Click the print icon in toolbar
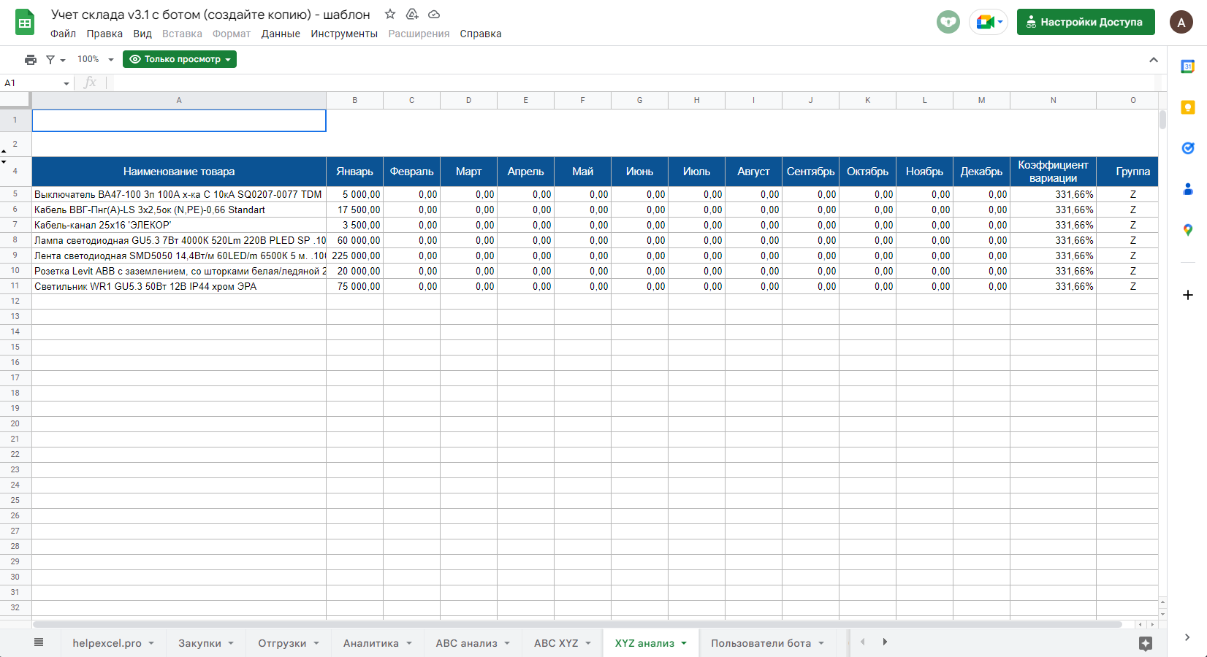This screenshot has height=657, width=1207. (x=30, y=59)
